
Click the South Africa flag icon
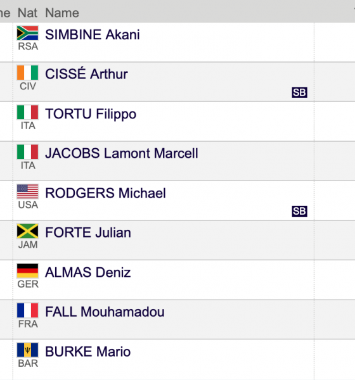point(27,33)
